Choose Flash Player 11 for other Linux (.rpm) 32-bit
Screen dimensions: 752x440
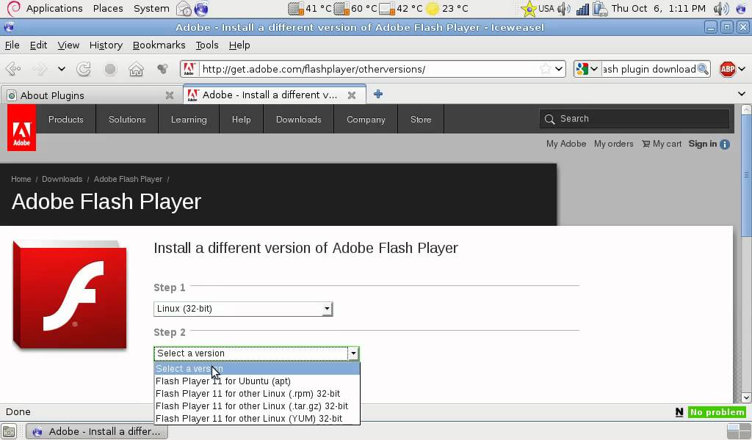pos(256,394)
